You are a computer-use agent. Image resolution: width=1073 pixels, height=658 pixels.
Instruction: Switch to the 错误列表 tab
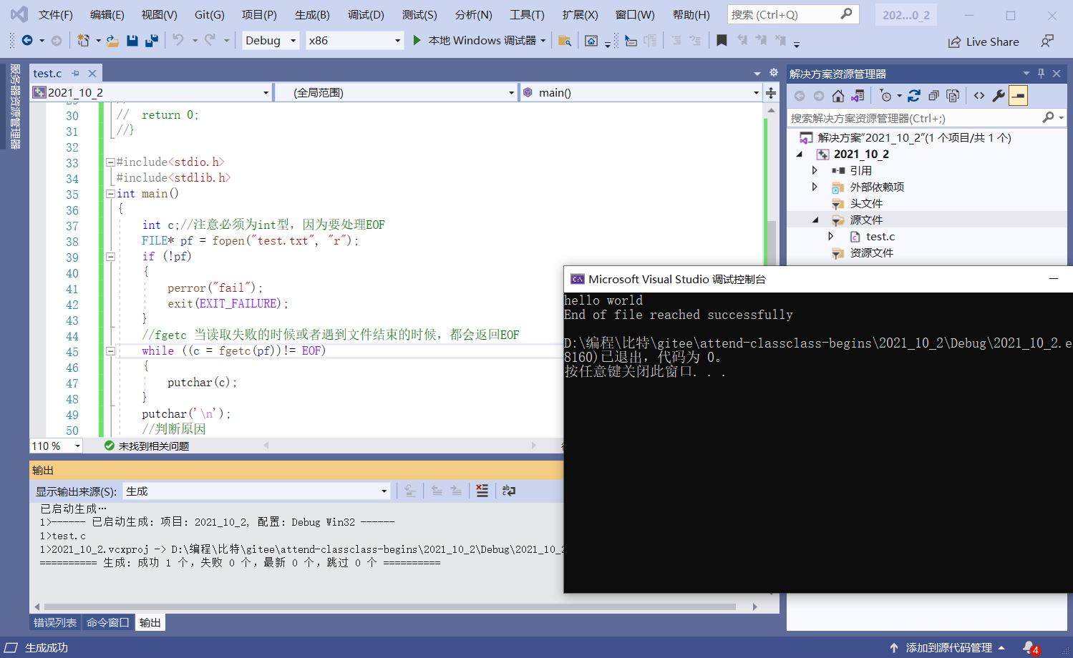55,622
